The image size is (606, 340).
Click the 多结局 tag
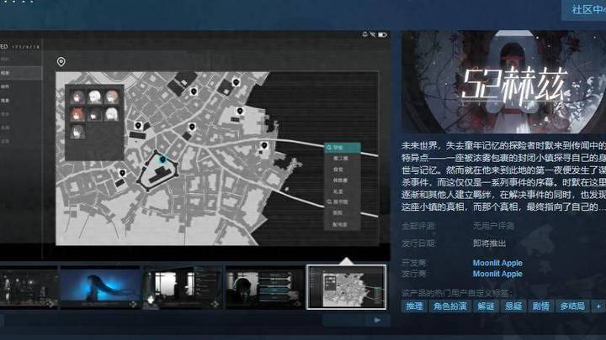(x=572, y=306)
